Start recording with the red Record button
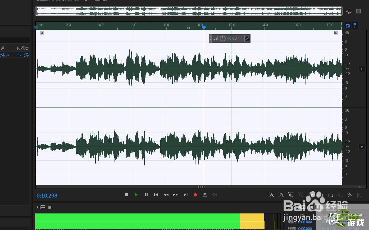 [x=195, y=195]
